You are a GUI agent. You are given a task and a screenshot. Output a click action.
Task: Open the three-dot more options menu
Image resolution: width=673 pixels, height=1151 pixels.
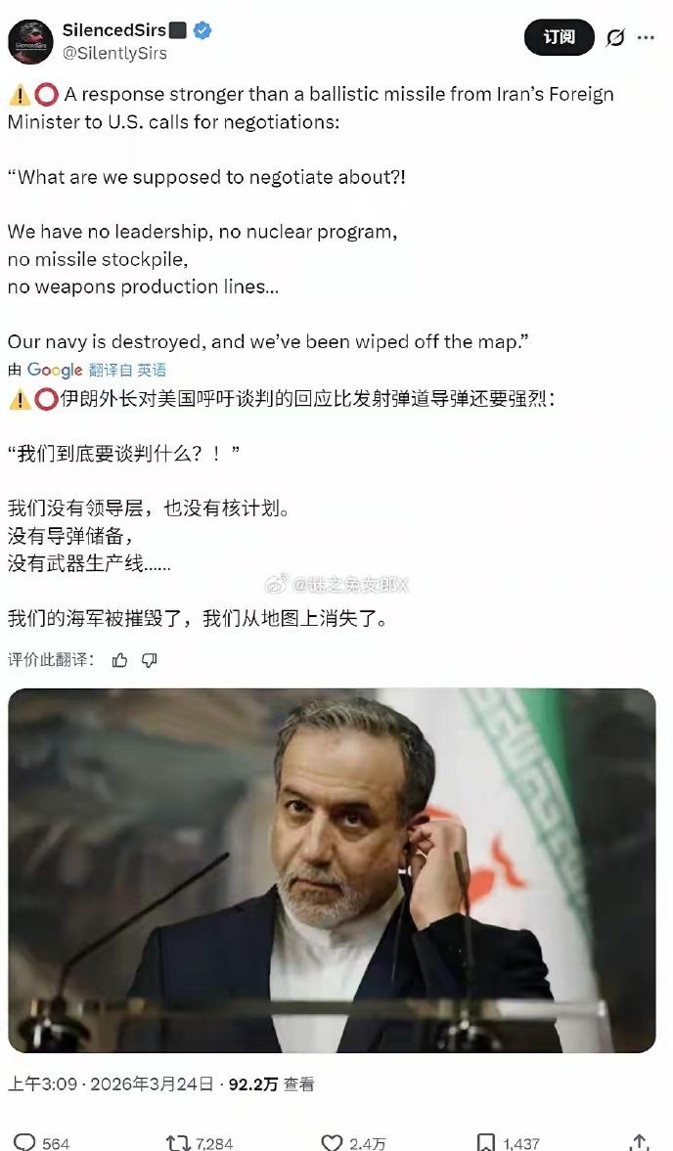646,37
